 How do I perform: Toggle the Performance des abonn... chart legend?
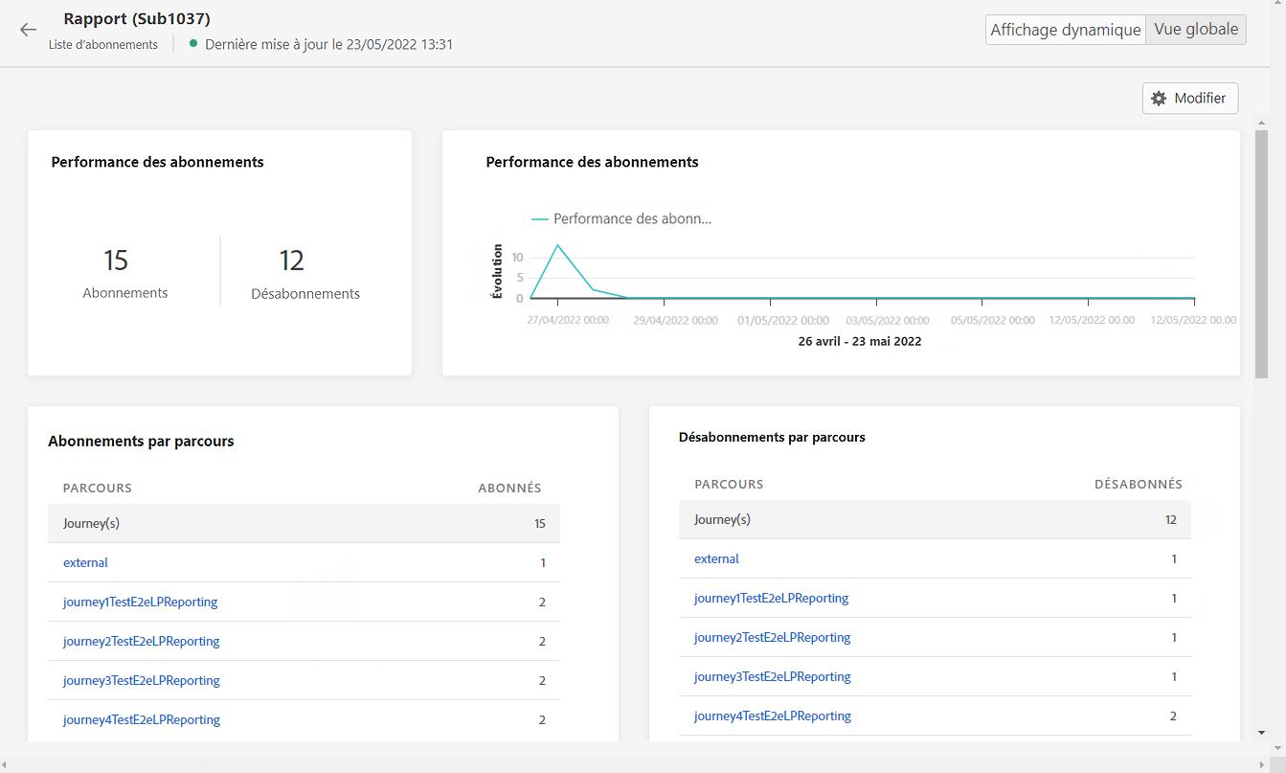(621, 218)
